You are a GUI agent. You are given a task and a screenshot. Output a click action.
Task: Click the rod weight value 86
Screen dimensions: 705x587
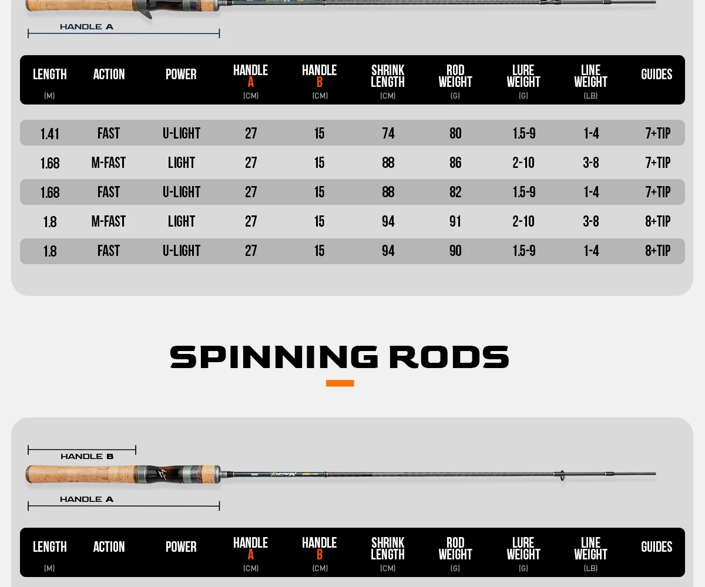(455, 163)
